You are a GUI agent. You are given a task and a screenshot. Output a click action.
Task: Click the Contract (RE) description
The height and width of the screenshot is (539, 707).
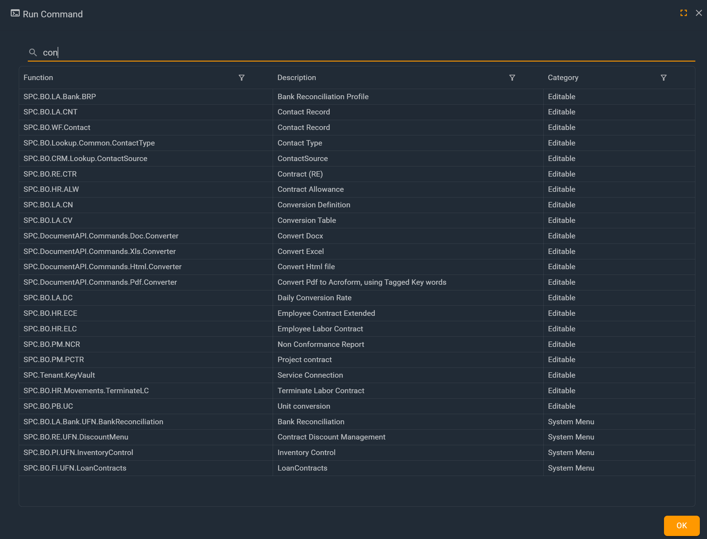[x=300, y=174]
